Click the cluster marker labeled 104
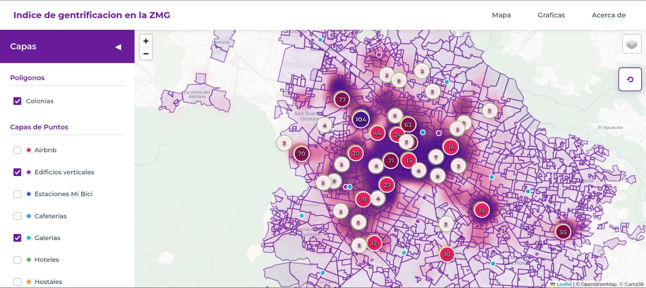The height and width of the screenshot is (288, 646). tap(361, 120)
